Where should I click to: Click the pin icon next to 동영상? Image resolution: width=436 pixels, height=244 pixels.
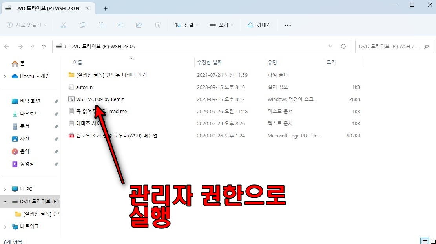click(56, 164)
